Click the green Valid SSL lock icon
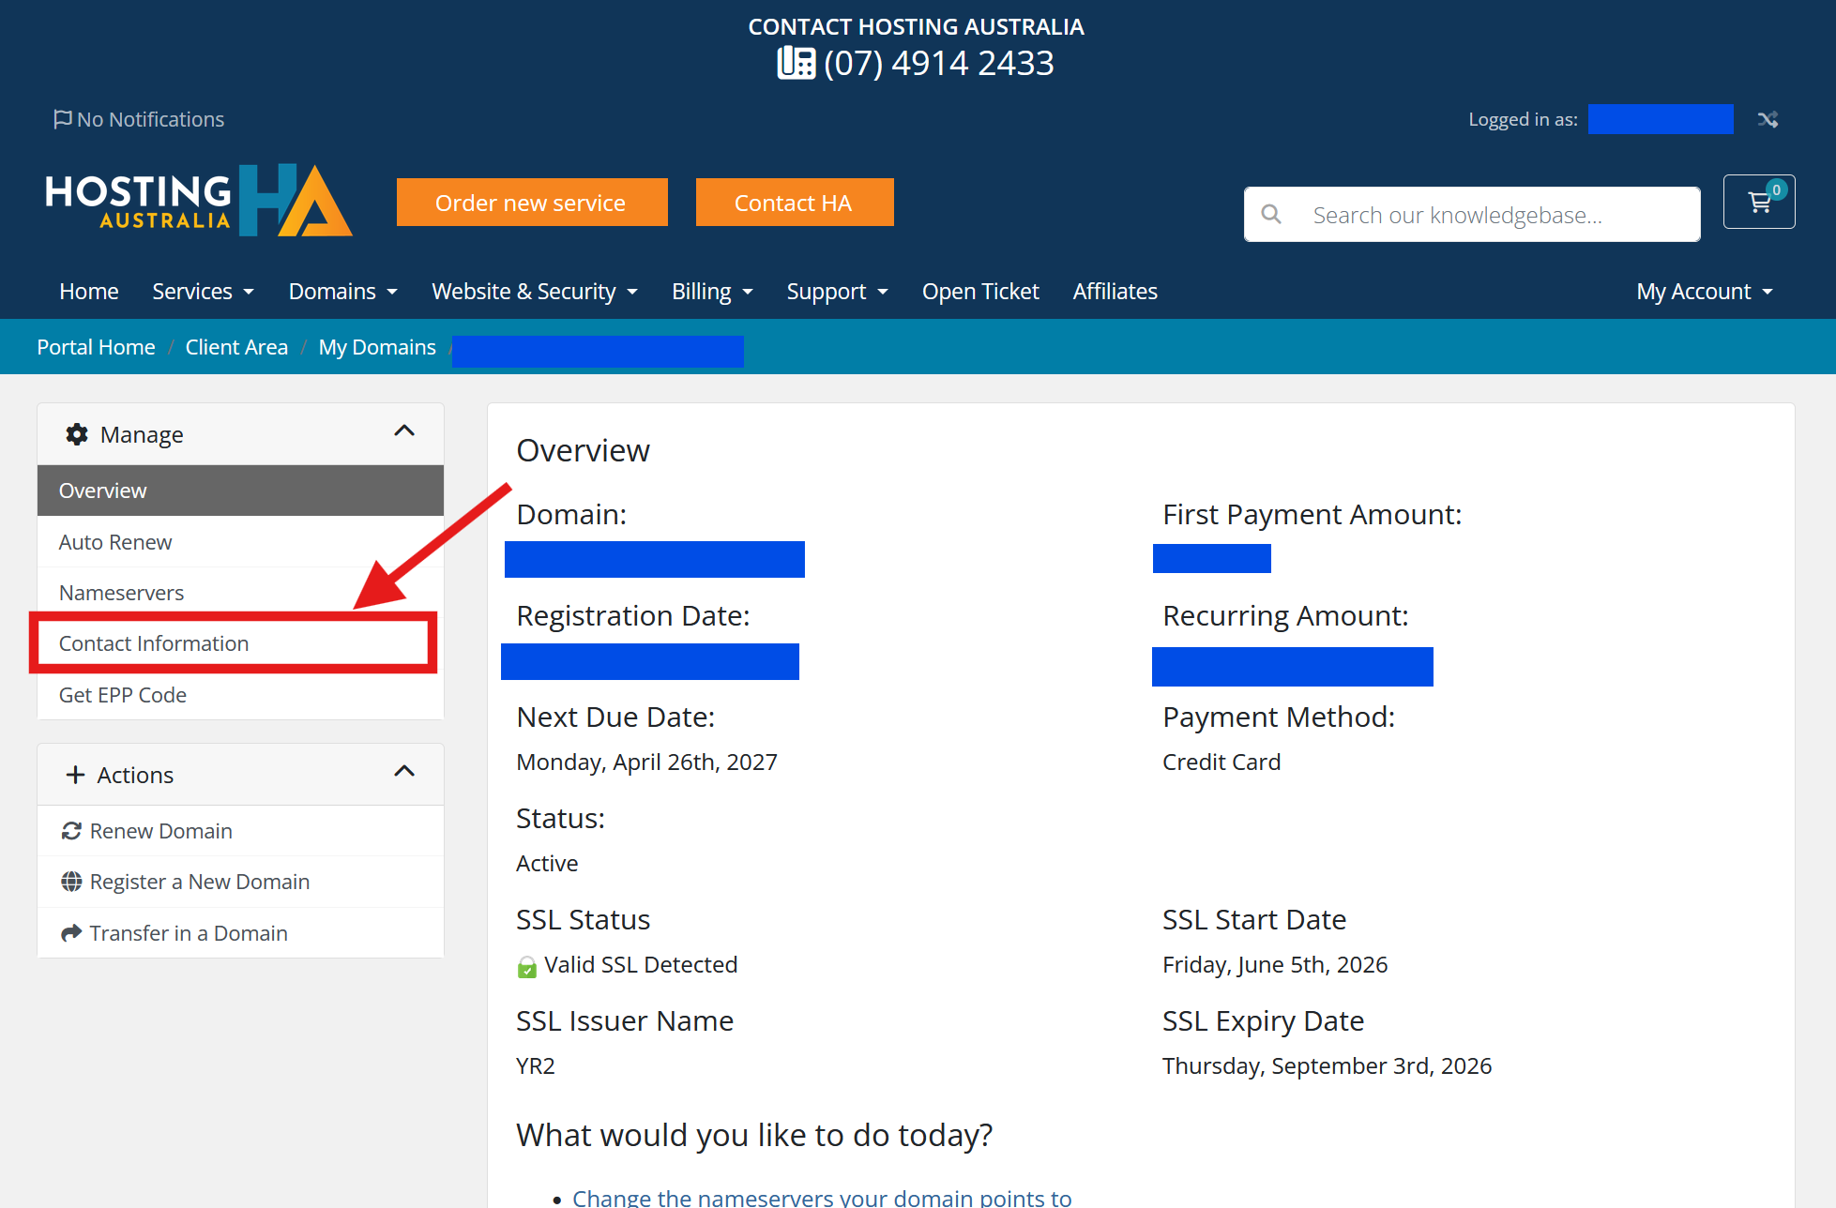 coord(527,966)
